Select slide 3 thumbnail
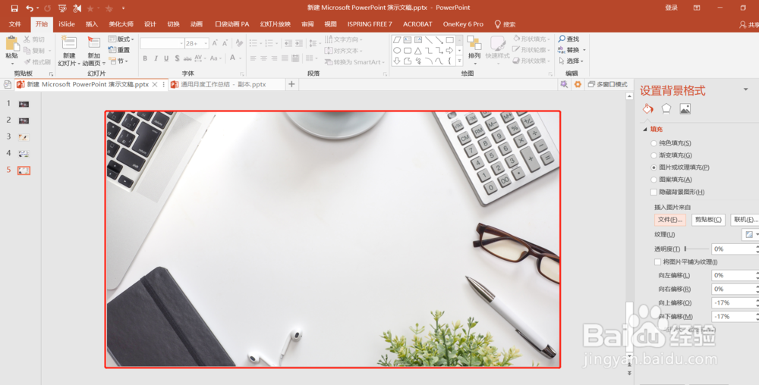The height and width of the screenshot is (385, 759). tap(24, 137)
